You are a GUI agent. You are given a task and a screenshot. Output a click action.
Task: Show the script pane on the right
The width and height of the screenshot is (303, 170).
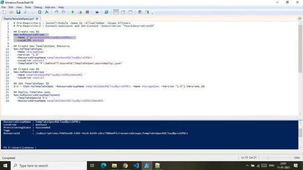(123, 12)
